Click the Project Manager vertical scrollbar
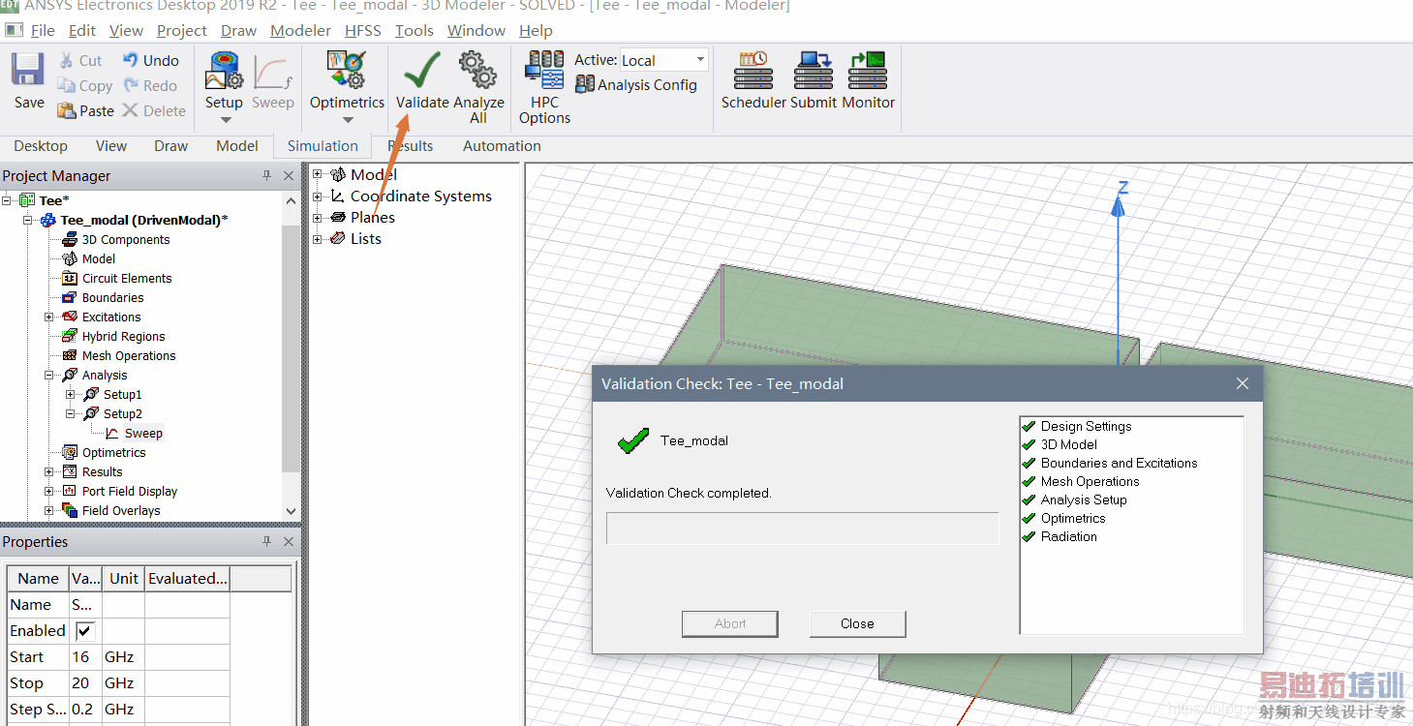 pyautogui.click(x=292, y=355)
